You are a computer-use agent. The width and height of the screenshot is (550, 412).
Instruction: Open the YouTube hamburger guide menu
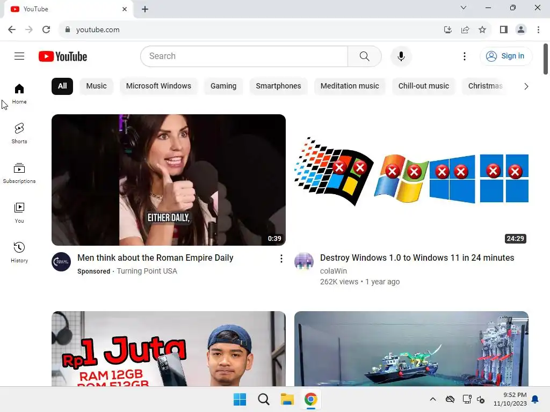[x=19, y=56]
